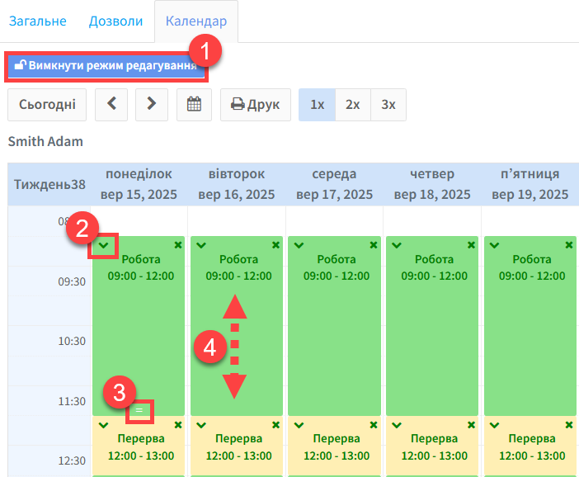The width and height of the screenshot is (579, 477).
Task: Go to next week with right arrow
Action: [x=151, y=105]
